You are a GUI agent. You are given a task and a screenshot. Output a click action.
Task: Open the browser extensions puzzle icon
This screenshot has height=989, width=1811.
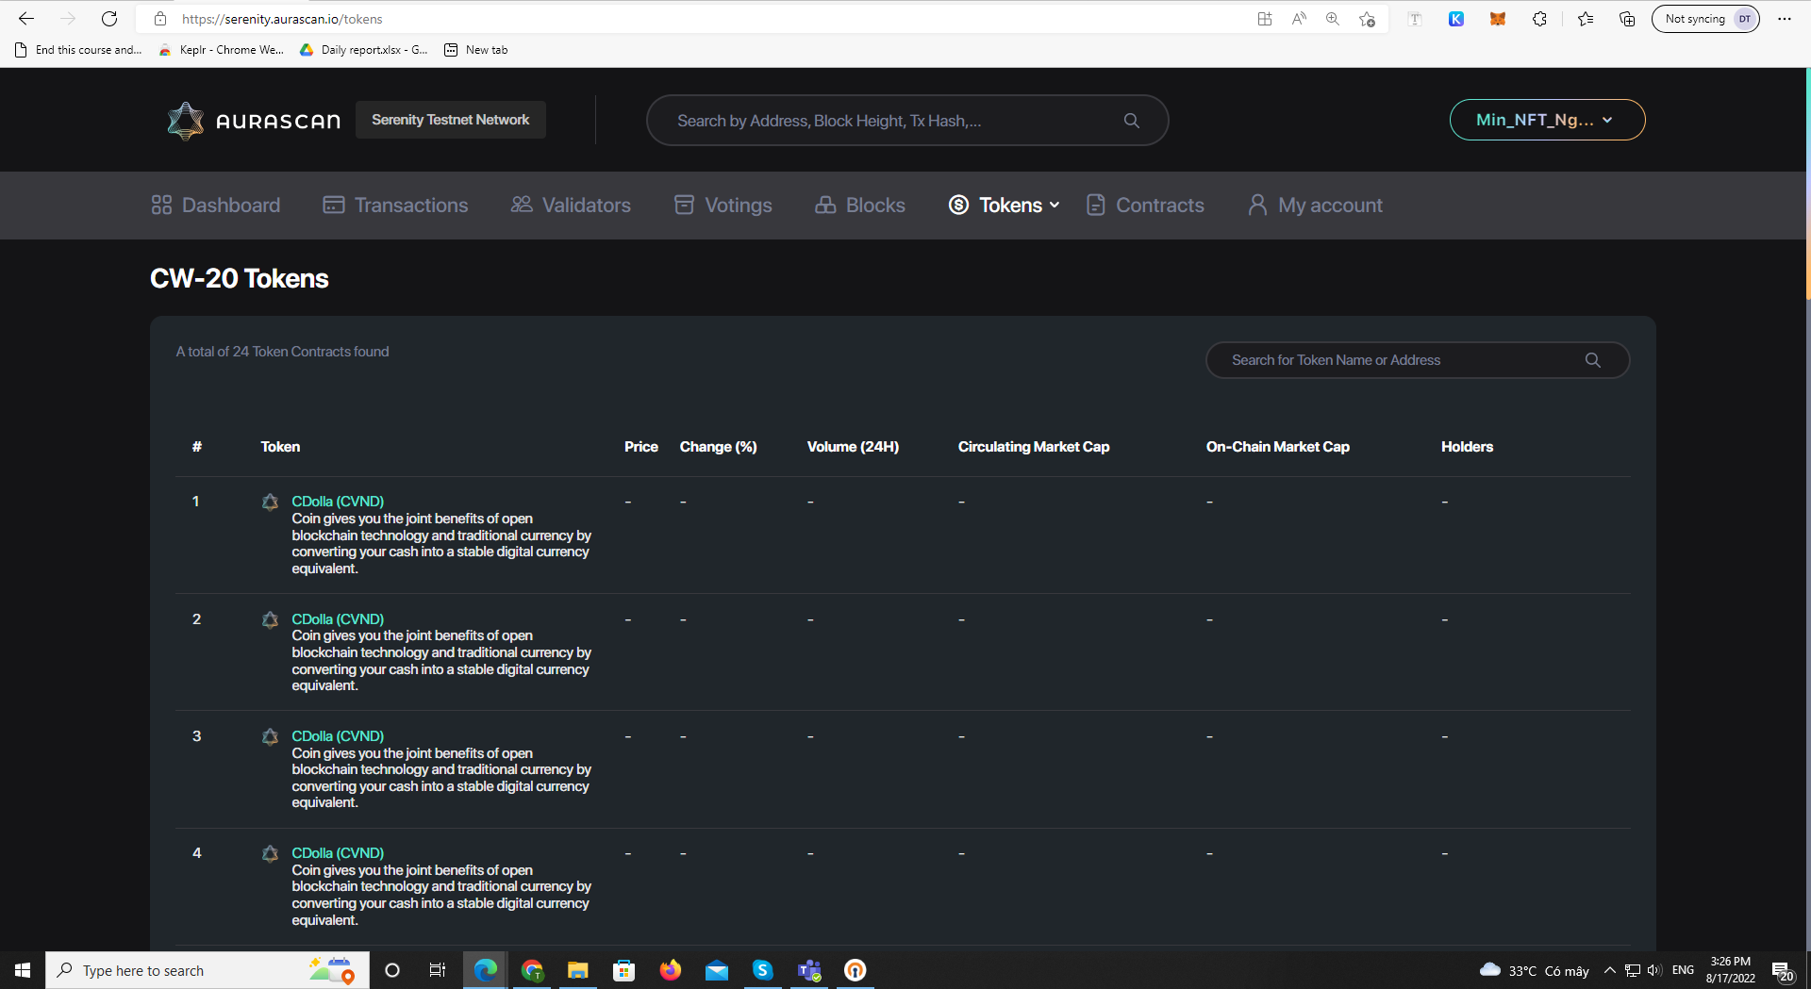[x=1539, y=19]
